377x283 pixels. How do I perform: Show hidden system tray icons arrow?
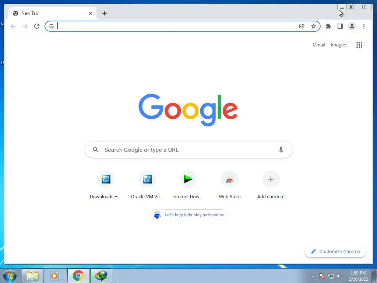click(x=313, y=276)
